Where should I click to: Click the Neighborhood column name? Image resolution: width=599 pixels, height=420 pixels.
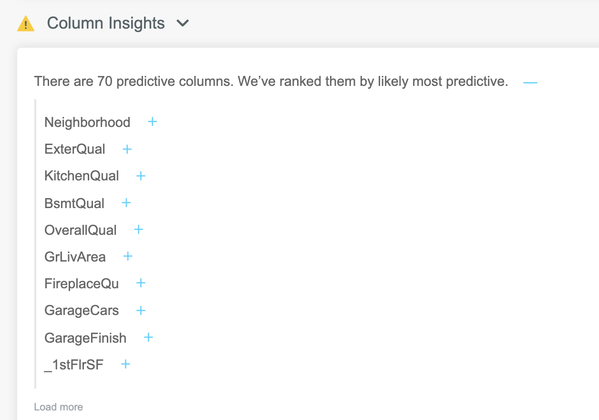(x=87, y=122)
